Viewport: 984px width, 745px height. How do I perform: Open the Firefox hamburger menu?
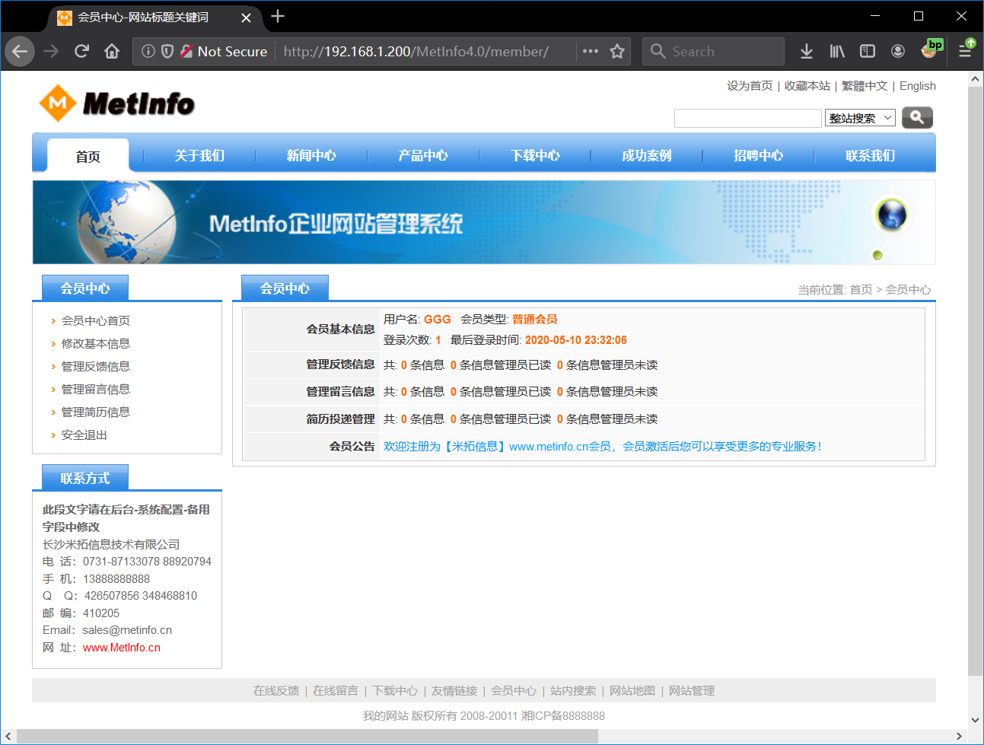coord(965,51)
